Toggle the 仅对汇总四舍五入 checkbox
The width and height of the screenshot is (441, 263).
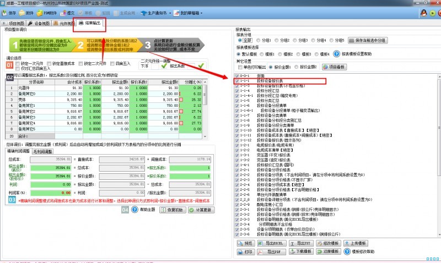click(18, 68)
